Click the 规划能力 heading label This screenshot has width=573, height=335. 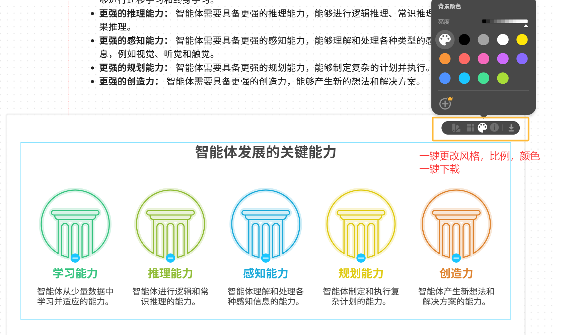coord(361,273)
